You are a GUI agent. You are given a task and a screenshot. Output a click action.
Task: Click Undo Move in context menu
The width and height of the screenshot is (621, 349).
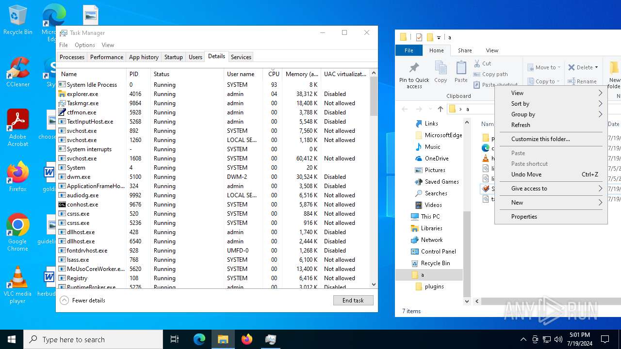point(551,174)
